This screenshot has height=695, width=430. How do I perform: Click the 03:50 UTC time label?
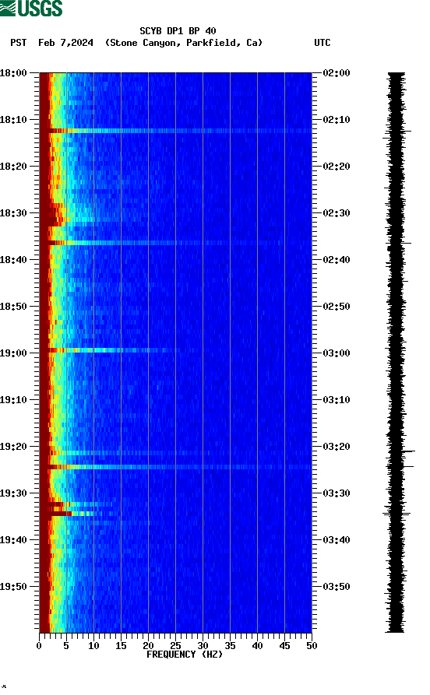pos(337,586)
